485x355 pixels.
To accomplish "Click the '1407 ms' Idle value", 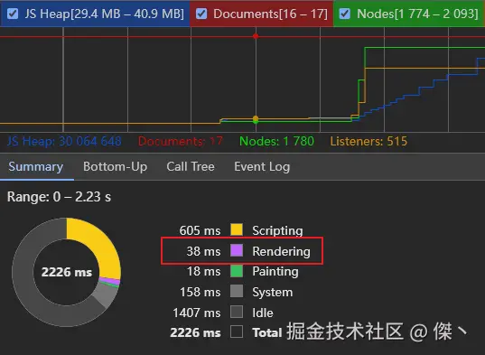I will click(x=197, y=313).
